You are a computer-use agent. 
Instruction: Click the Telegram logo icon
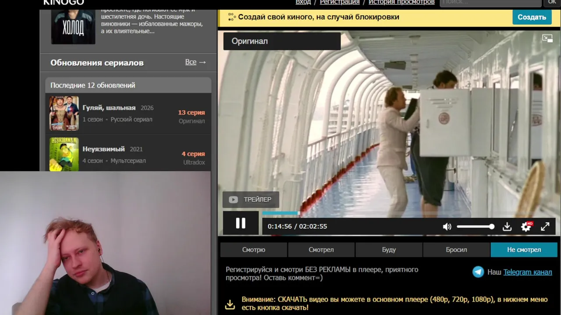click(478, 272)
